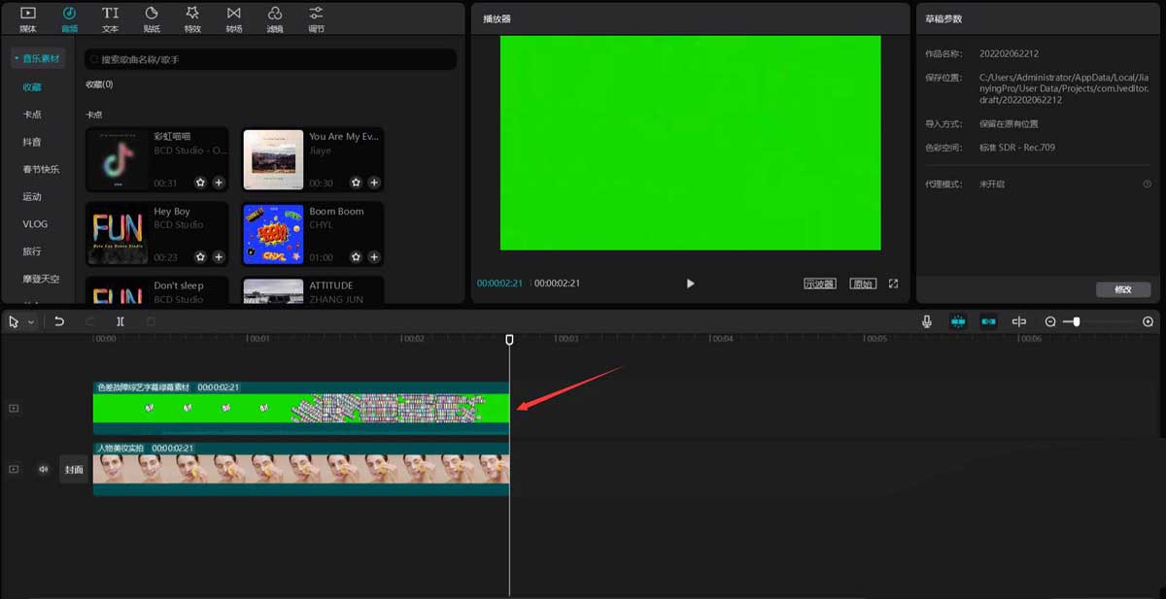1166x599 pixels.
Task: Click the 原始 aspect ratio selector
Action: coord(862,283)
